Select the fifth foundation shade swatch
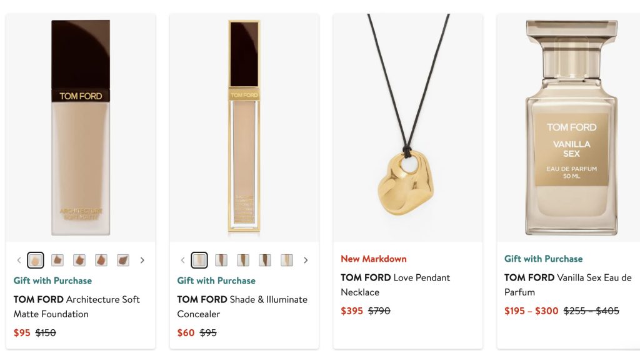640x351 pixels. pyautogui.click(x=122, y=260)
